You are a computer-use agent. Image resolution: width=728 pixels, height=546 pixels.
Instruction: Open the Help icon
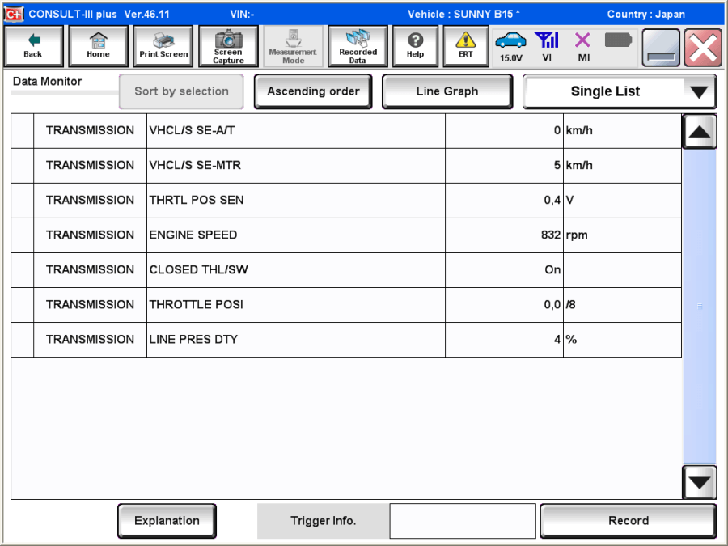[x=415, y=46]
